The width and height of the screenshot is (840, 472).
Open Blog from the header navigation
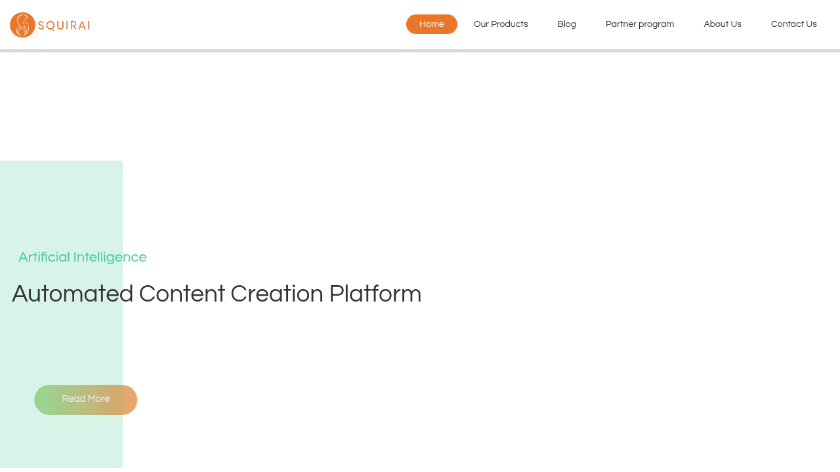[566, 24]
